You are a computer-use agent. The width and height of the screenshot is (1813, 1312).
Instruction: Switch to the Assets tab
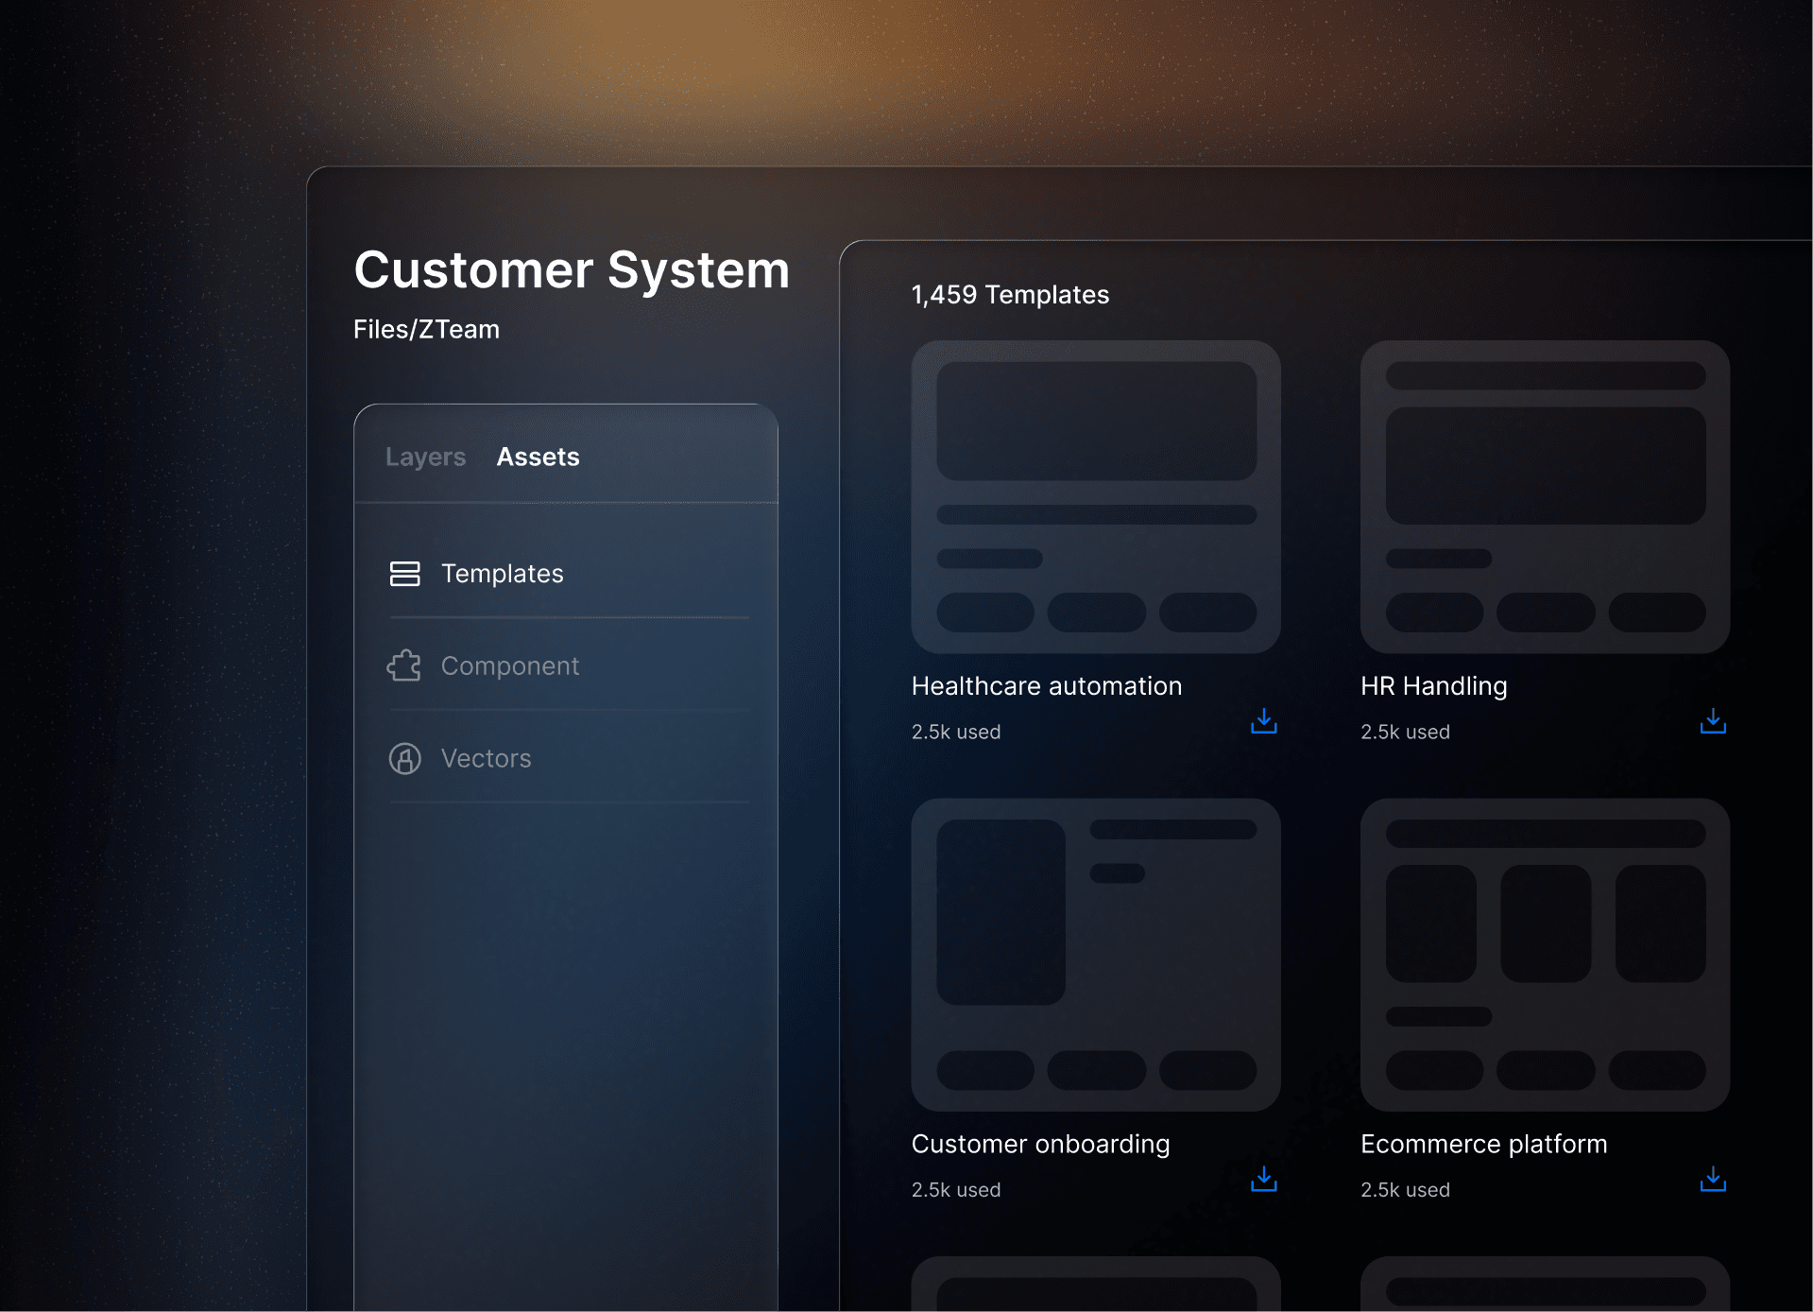538,457
